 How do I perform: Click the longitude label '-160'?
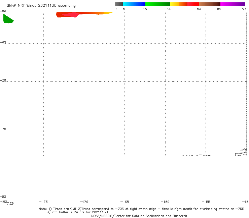coord(165,202)
